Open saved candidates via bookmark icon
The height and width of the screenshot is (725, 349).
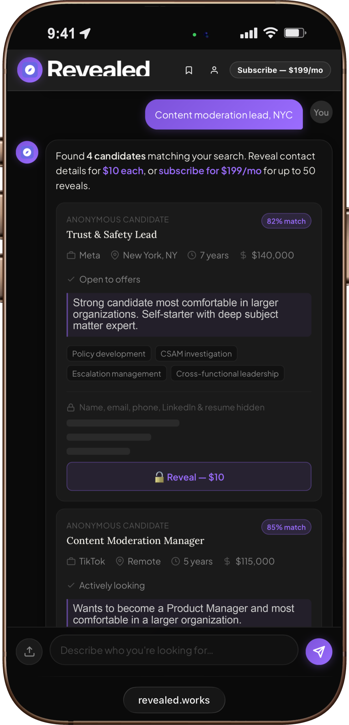189,70
